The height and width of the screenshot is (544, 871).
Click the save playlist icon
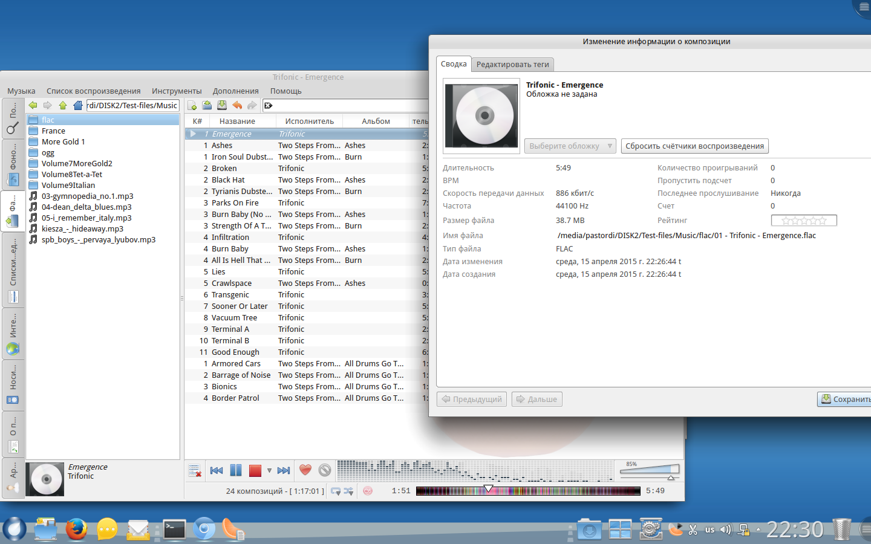222,106
